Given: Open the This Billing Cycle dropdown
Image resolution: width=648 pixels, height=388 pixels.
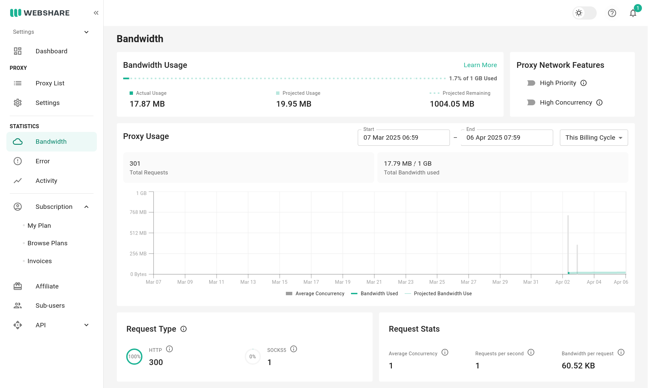Looking at the screenshot, I should pyautogui.click(x=594, y=138).
